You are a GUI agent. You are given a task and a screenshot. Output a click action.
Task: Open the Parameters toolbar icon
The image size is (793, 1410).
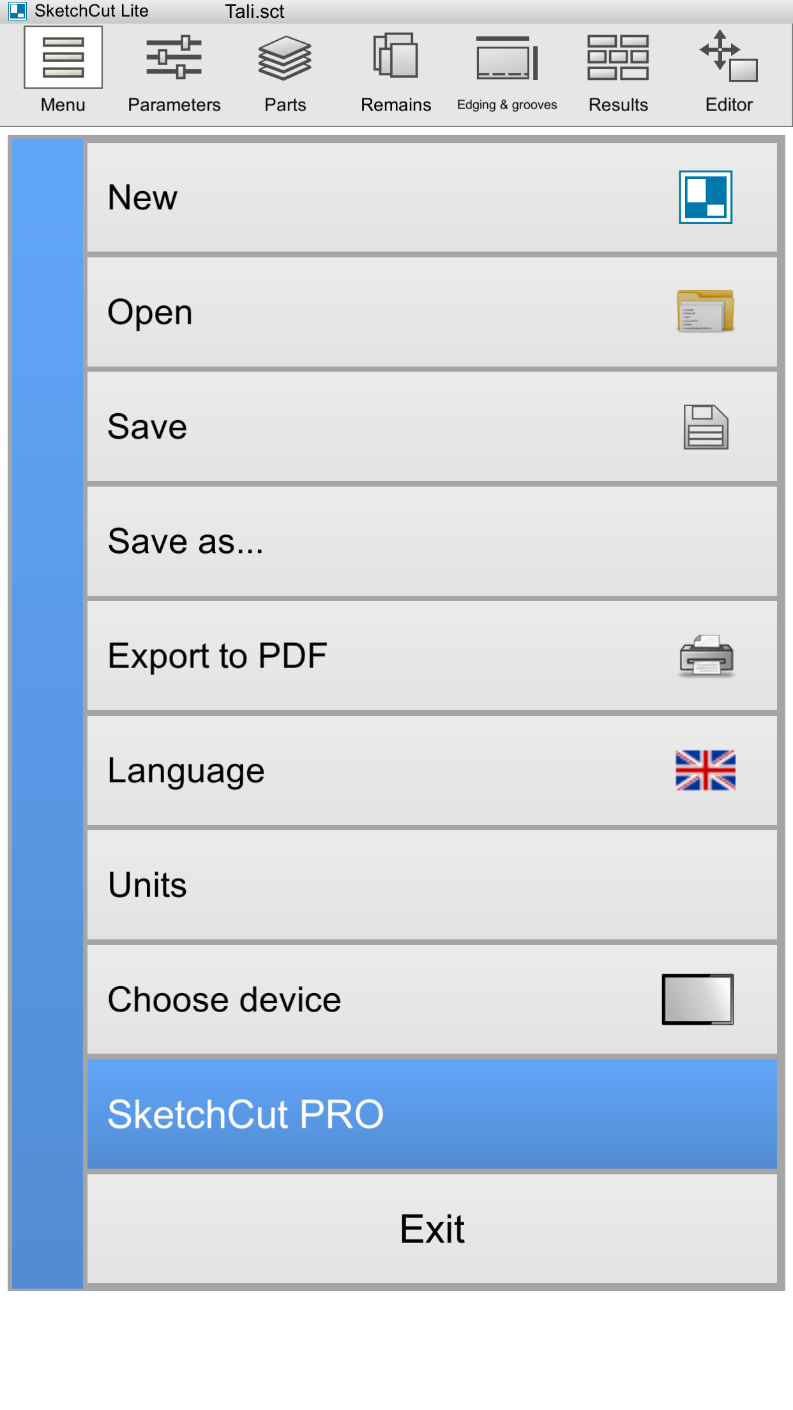pos(174,57)
